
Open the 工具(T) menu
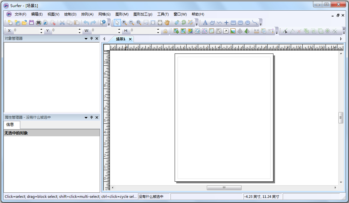[x=163, y=14]
